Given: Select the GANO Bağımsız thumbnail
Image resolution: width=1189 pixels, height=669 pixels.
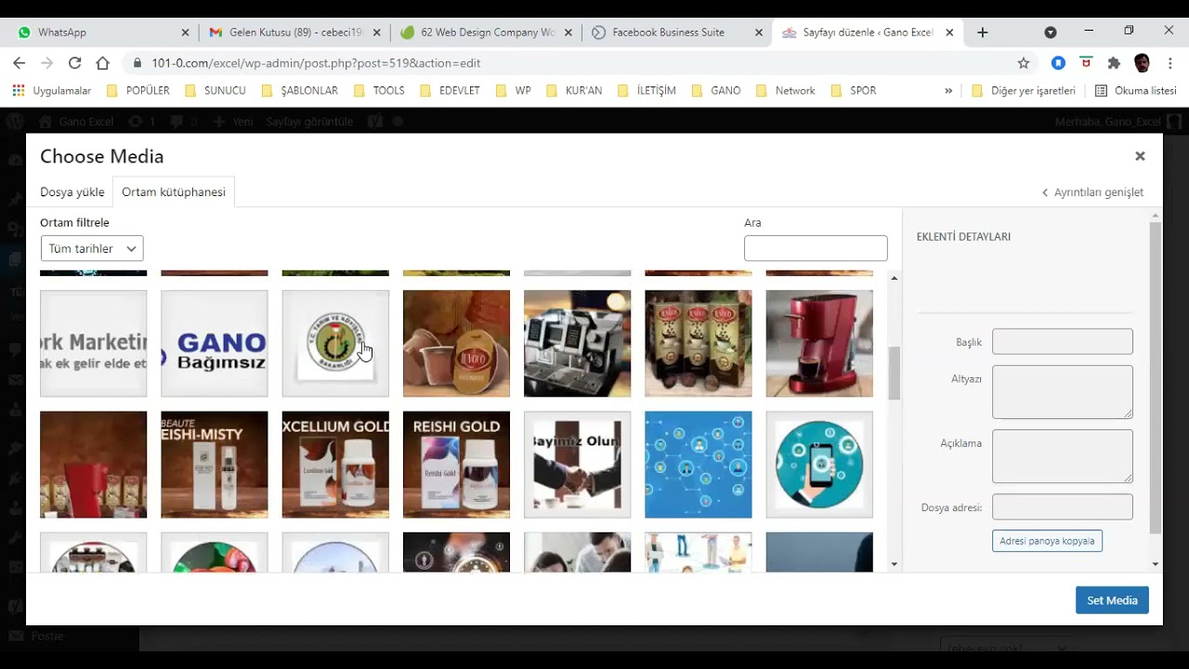Looking at the screenshot, I should click(x=215, y=344).
